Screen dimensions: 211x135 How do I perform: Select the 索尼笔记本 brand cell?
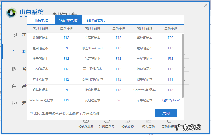[x=92, y=100]
